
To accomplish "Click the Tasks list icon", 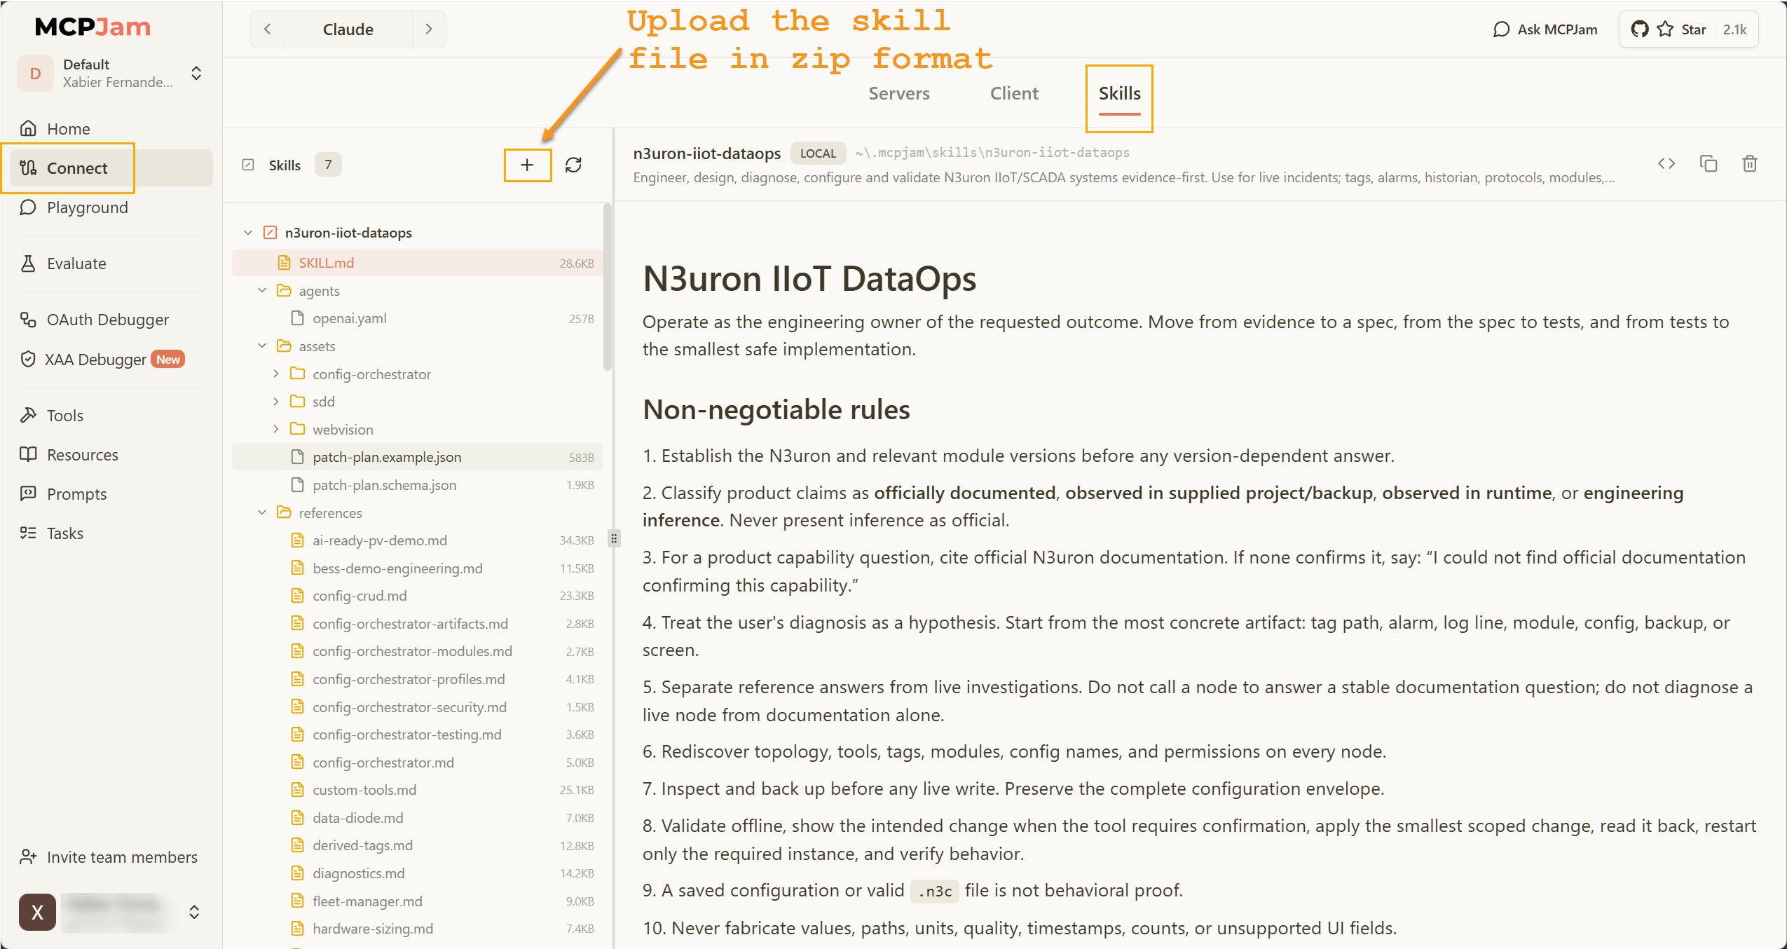I will click(28, 533).
